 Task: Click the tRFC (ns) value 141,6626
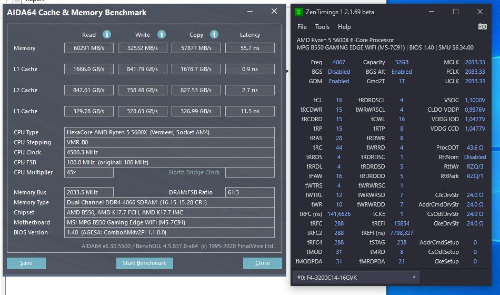(x=338, y=214)
